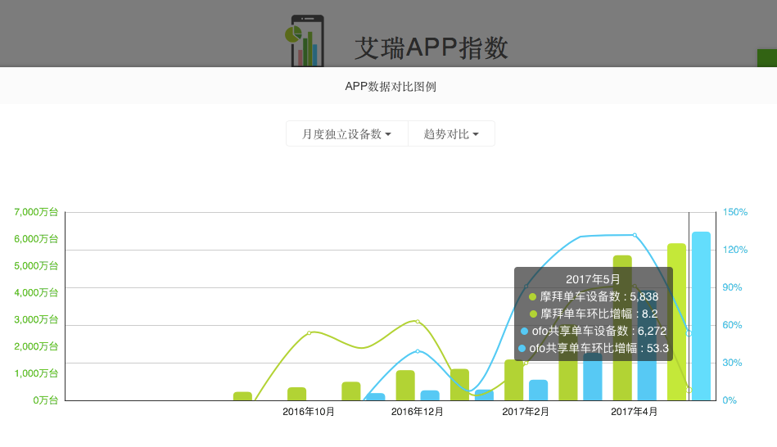777x447 pixels.
Task: Click the green dot beside 摩拜单车环比增幅
Action: coord(532,314)
